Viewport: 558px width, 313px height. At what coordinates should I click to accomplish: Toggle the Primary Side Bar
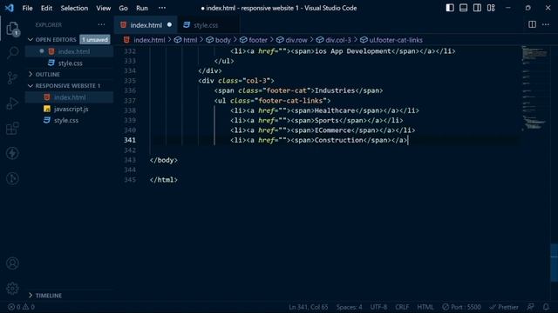pos(450,8)
